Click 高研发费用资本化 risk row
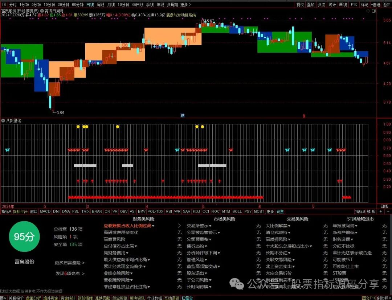 coord(121,233)
